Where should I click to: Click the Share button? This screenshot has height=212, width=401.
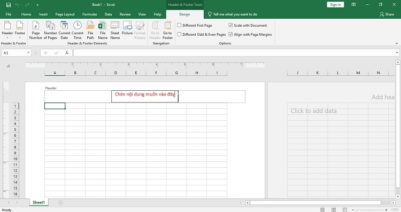(387, 14)
